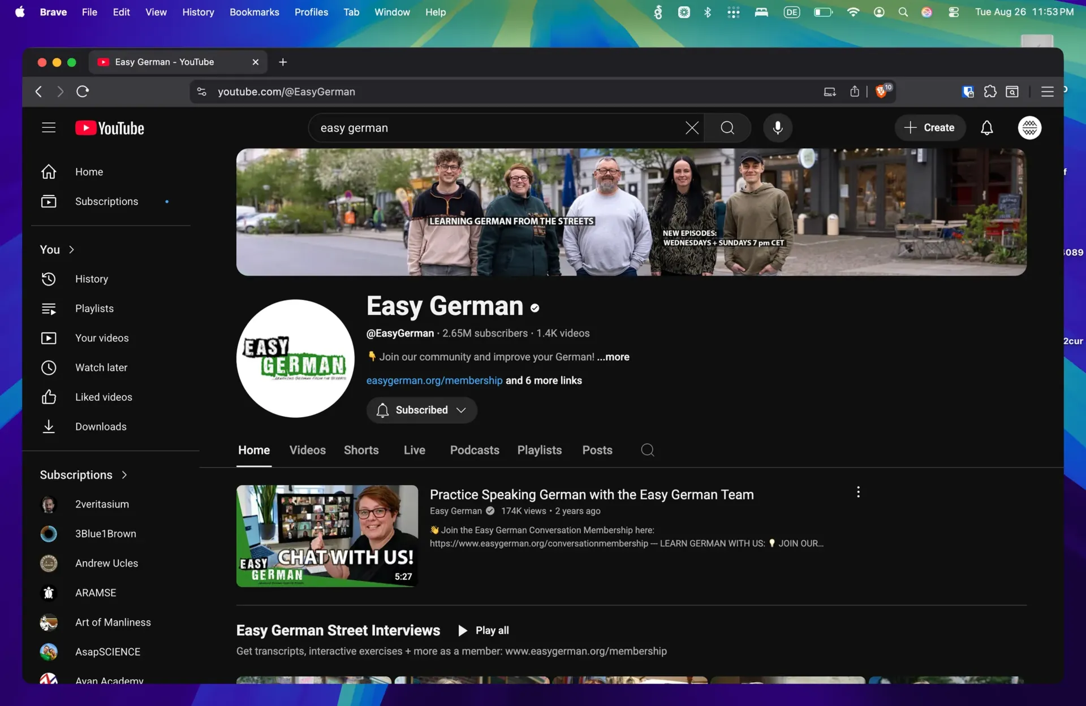Open YouTube notifications bell

click(x=986, y=128)
